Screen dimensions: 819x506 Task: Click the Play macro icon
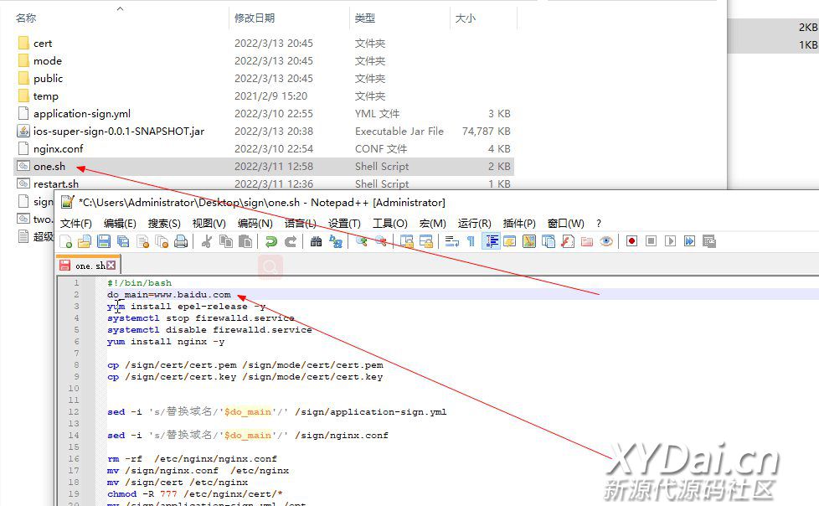pyautogui.click(x=670, y=241)
